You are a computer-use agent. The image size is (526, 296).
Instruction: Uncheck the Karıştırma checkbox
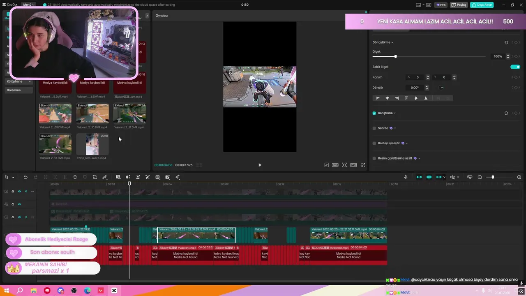point(374,113)
